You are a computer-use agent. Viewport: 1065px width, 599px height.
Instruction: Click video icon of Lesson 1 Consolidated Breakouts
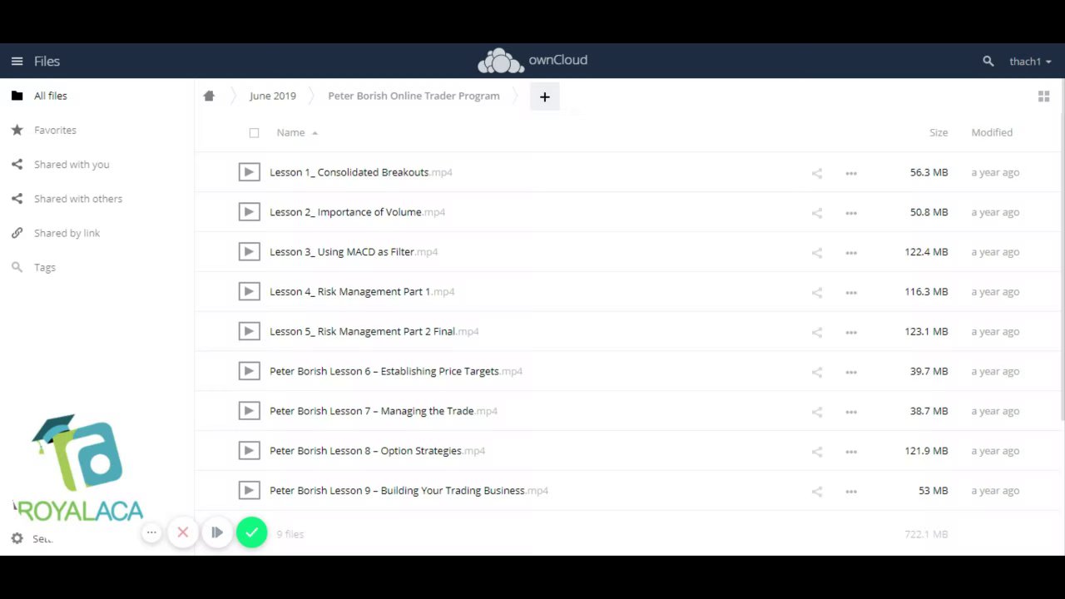click(249, 172)
